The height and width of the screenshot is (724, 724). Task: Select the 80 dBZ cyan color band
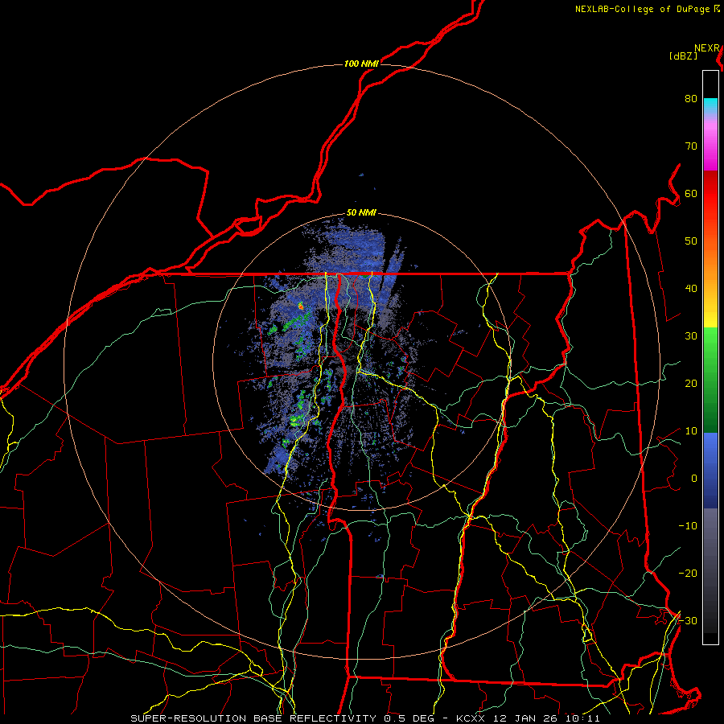pyautogui.click(x=710, y=107)
